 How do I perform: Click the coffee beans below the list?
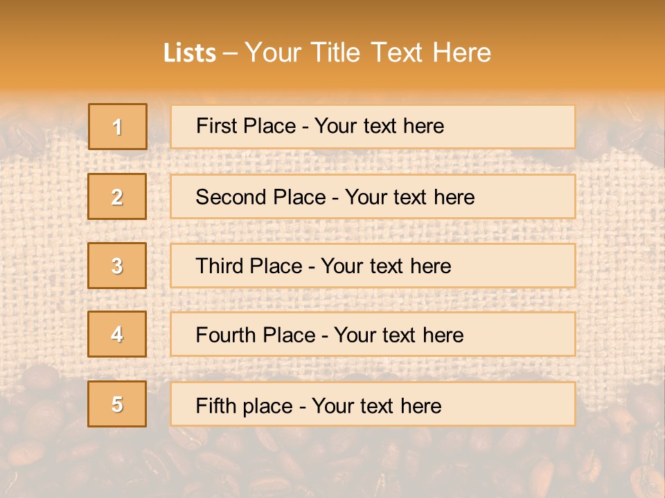(x=332, y=463)
